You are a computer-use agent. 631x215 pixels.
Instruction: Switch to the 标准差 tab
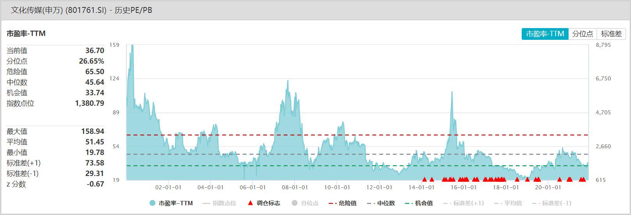pyautogui.click(x=611, y=34)
